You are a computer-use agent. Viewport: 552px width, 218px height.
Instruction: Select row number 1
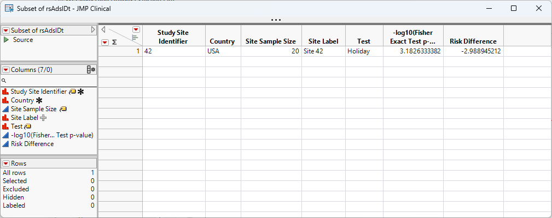coord(120,51)
